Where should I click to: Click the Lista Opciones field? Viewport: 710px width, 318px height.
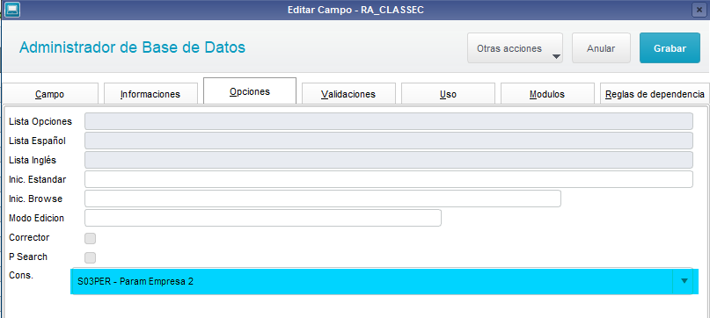click(x=389, y=121)
